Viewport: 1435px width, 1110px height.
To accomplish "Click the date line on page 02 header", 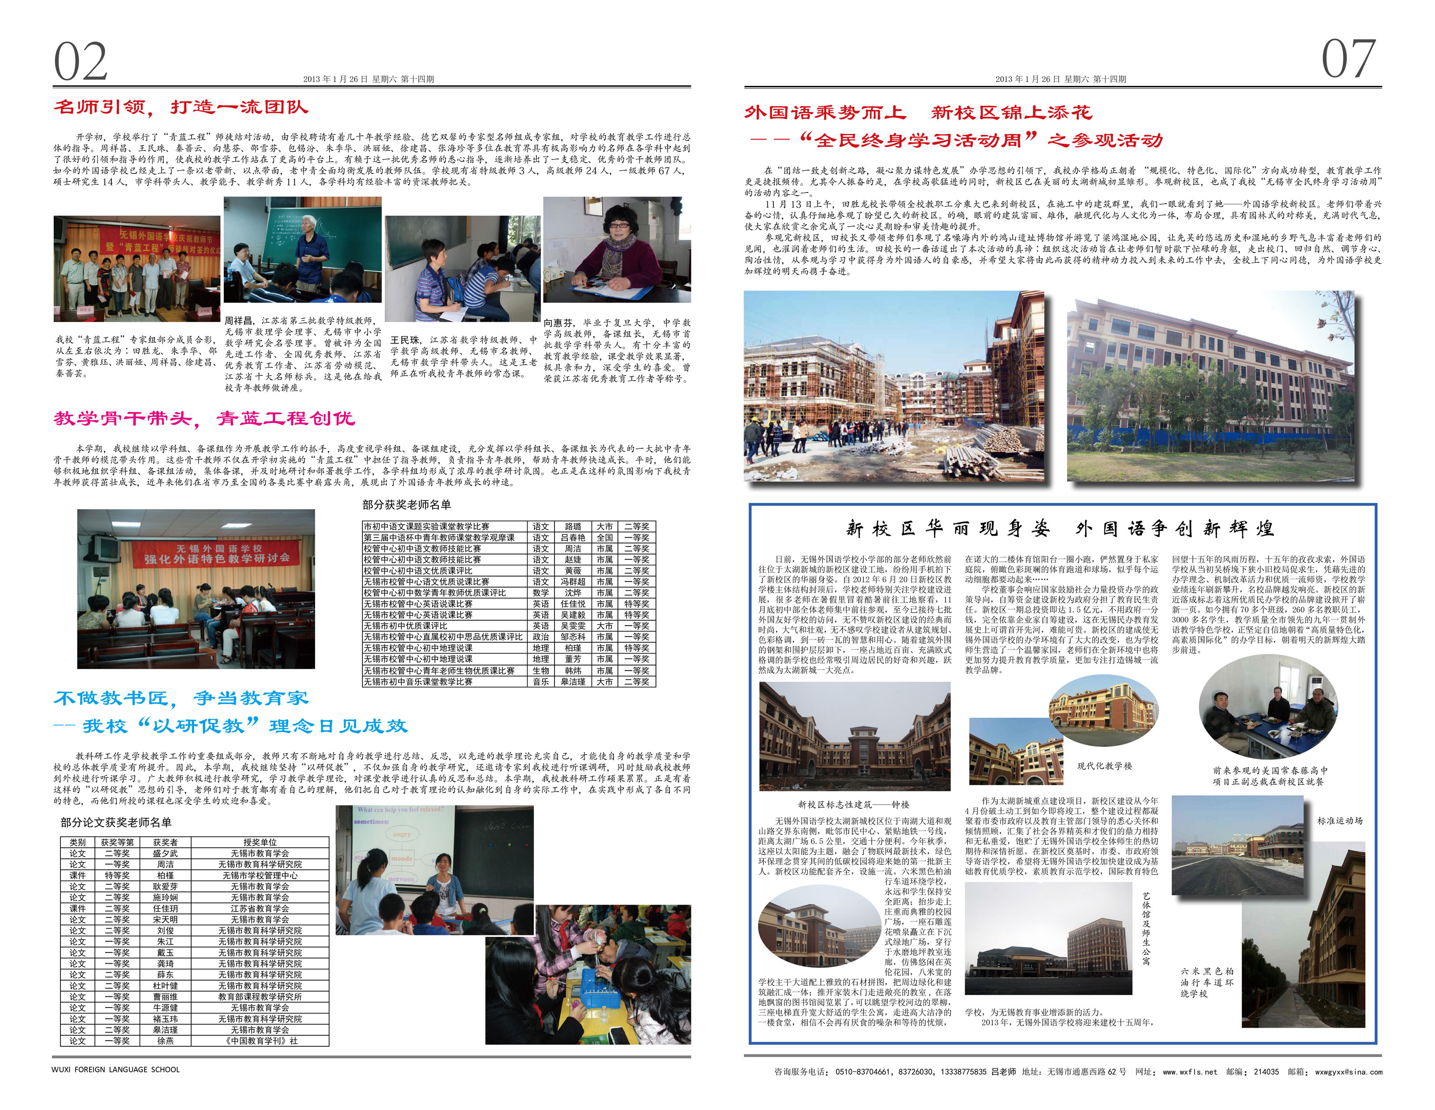I will [x=369, y=79].
